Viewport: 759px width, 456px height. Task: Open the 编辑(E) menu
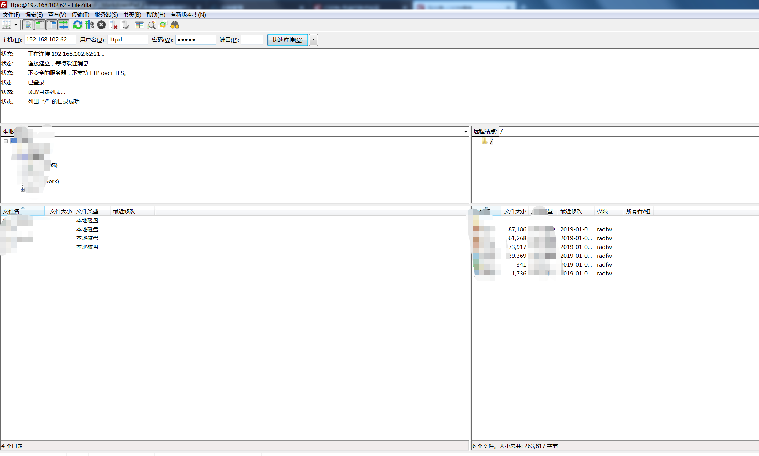tap(34, 15)
